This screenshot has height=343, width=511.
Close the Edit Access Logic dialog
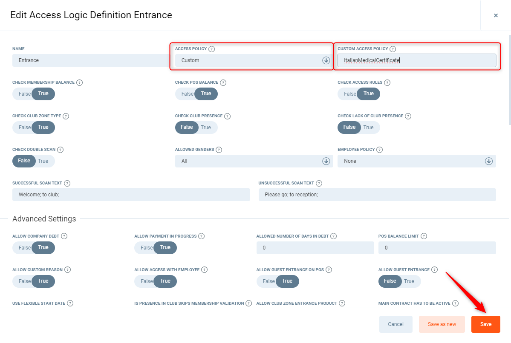(x=496, y=15)
